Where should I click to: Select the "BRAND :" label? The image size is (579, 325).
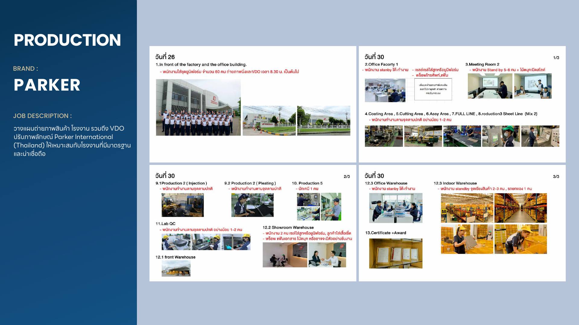26,69
